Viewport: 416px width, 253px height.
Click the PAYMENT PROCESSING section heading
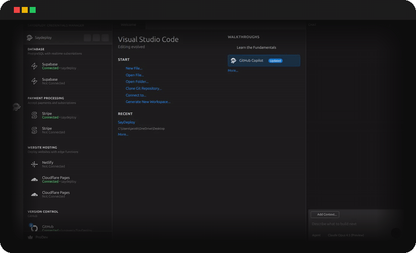point(46,98)
